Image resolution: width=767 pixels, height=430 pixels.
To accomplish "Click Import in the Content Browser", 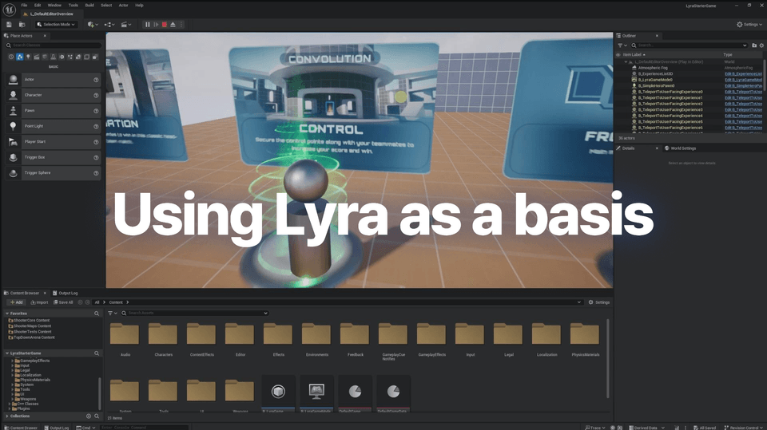I will pos(39,302).
